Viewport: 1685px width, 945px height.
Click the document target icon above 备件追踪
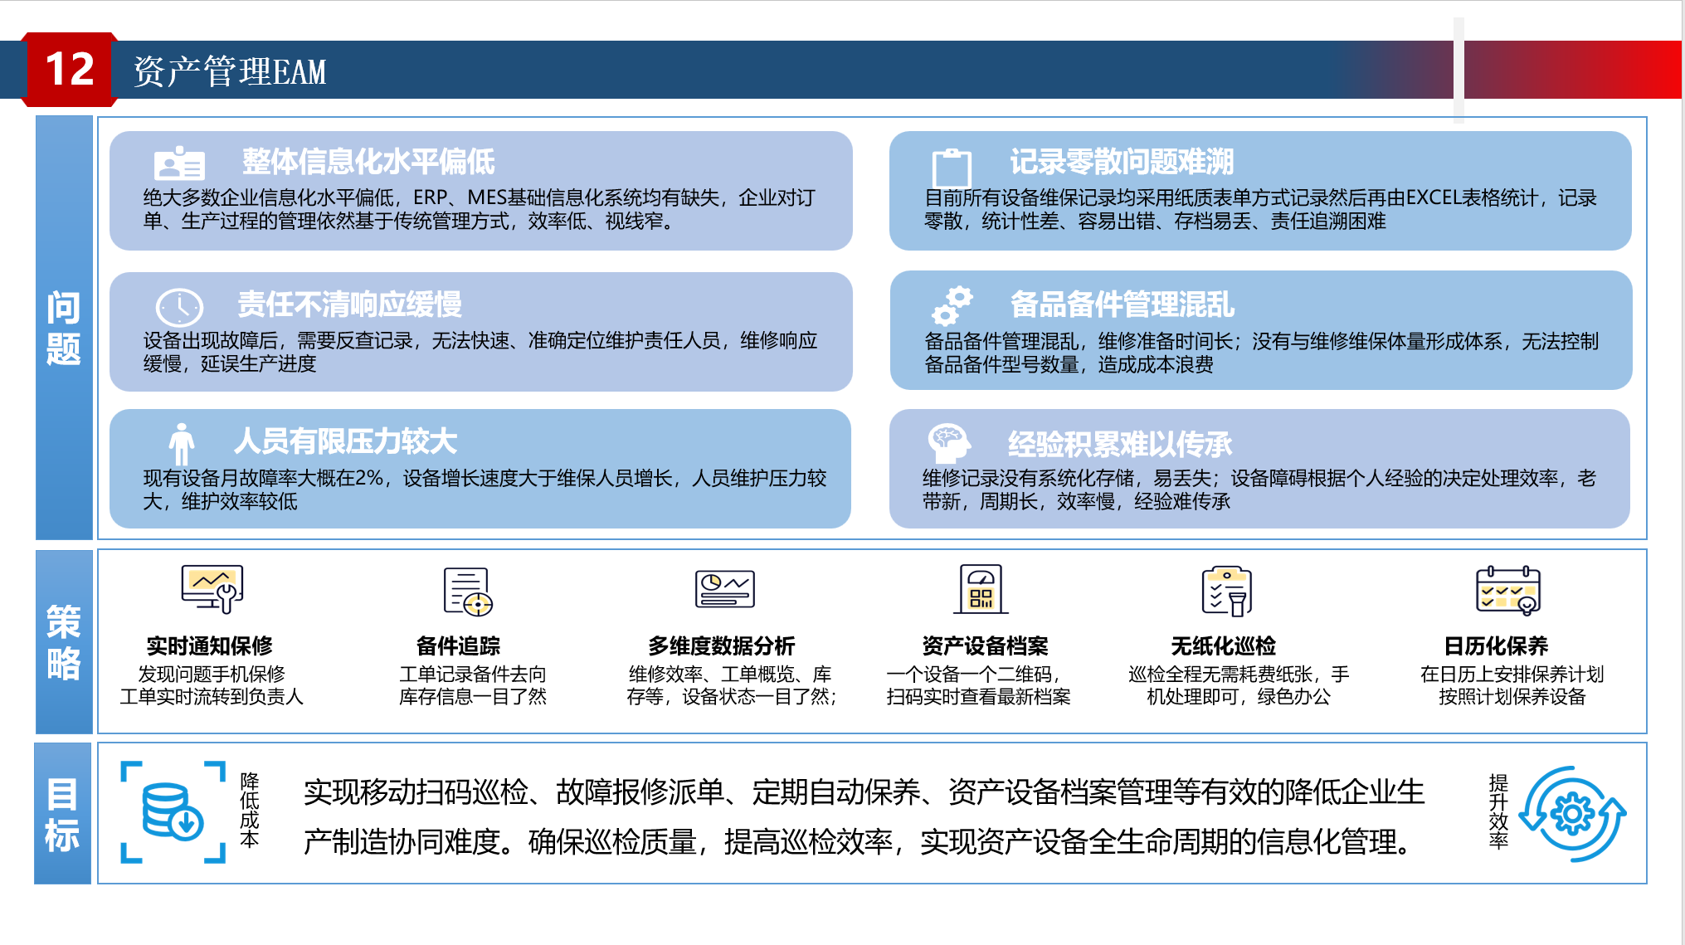[467, 592]
